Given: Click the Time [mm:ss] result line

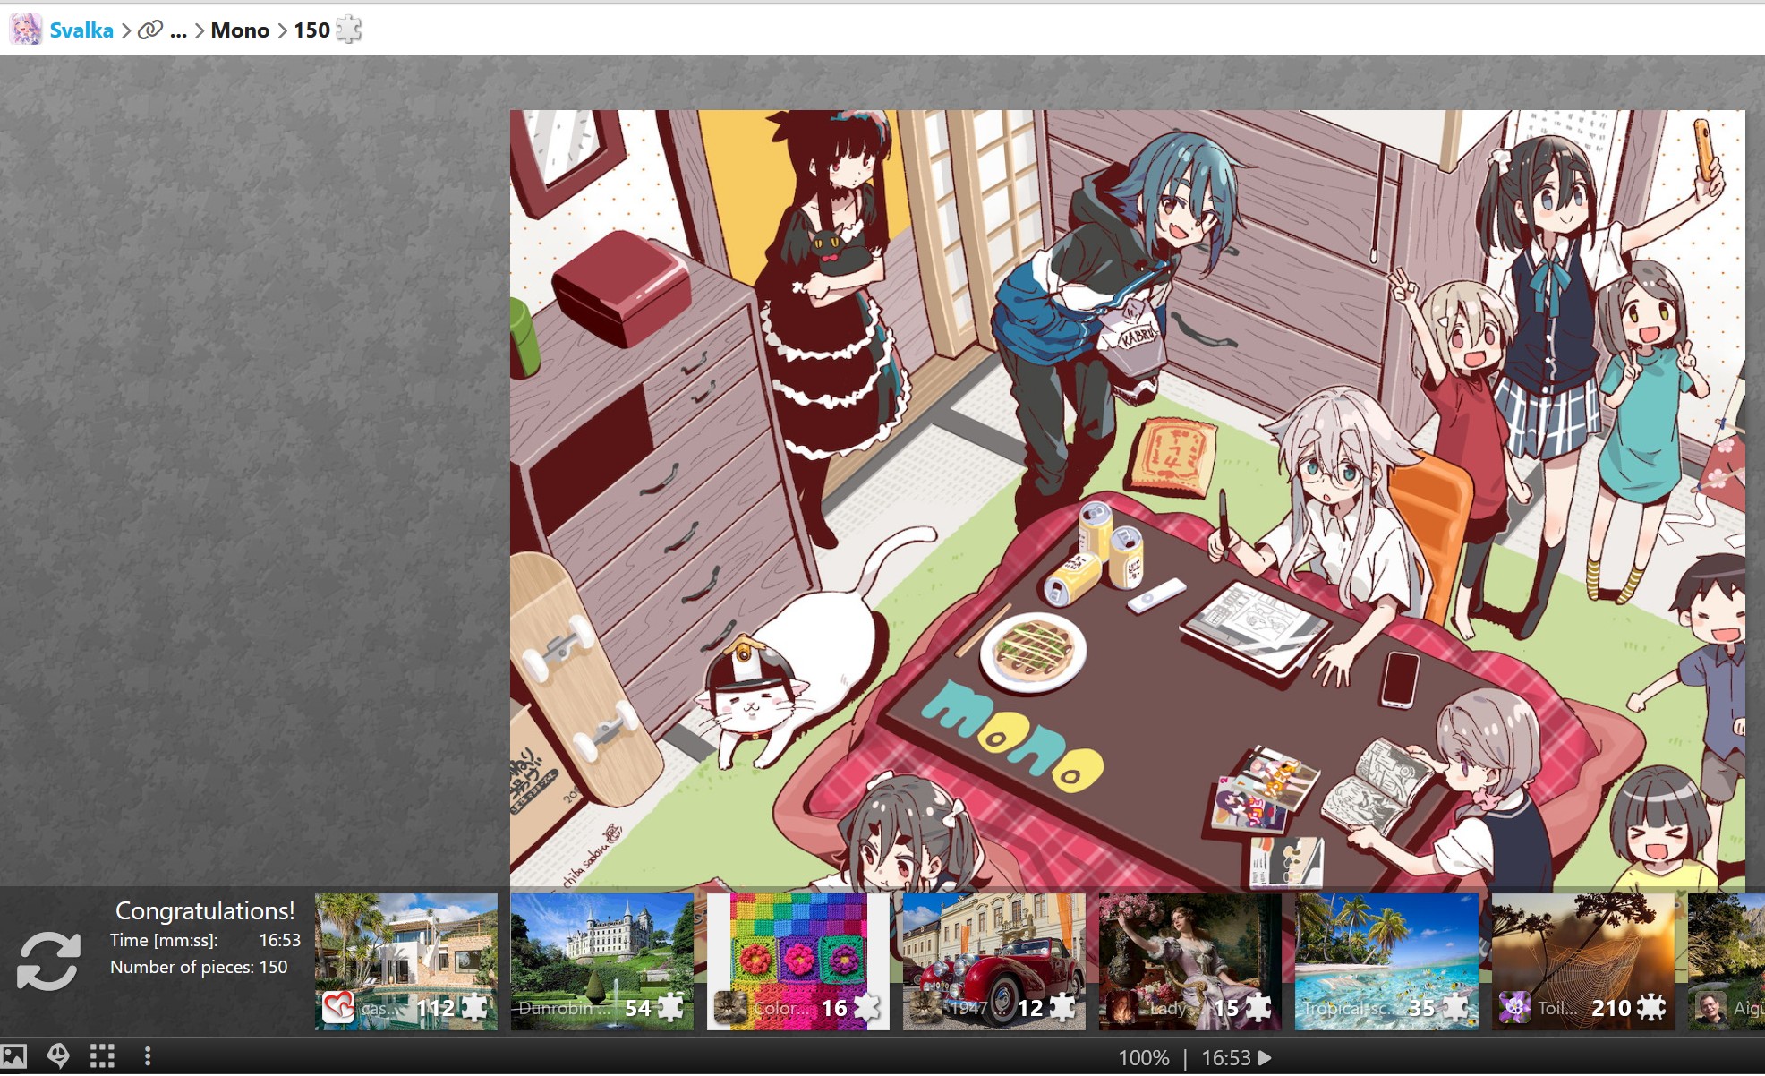Looking at the screenshot, I should click(x=205, y=940).
